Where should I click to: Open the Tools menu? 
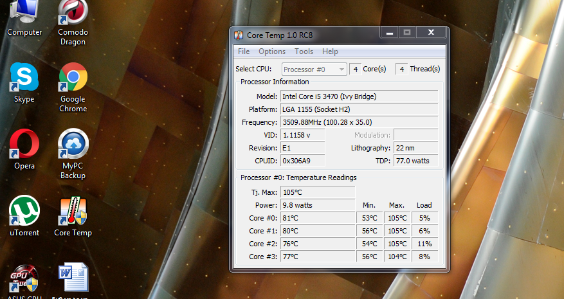coord(304,51)
